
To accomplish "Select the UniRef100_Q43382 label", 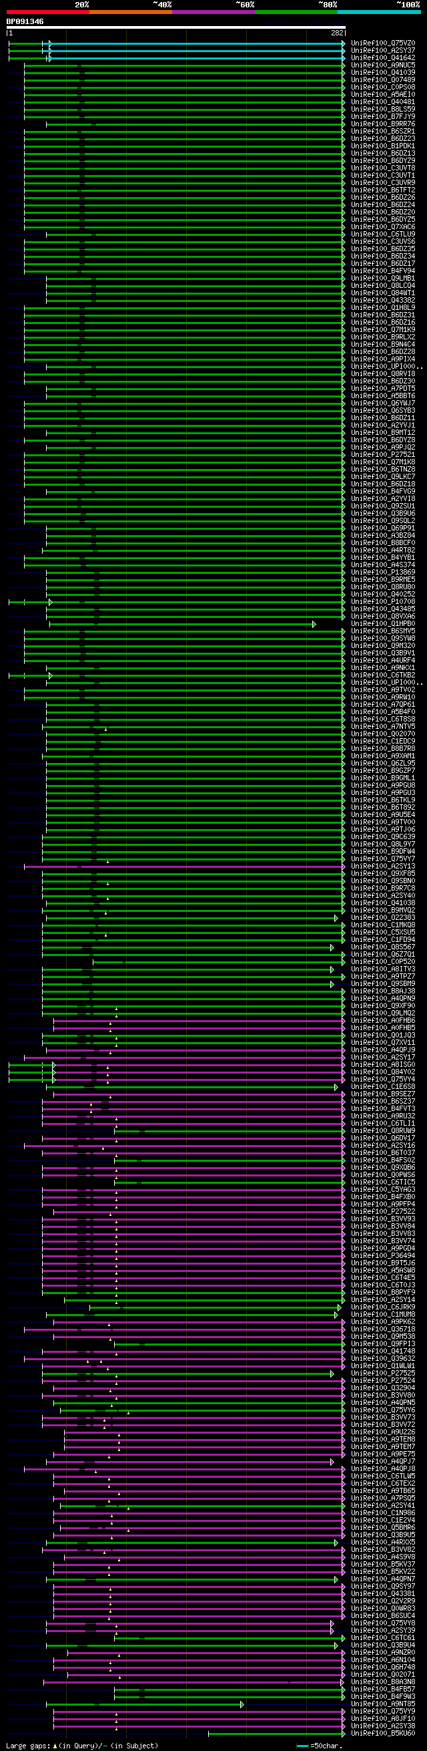I will tap(383, 301).
